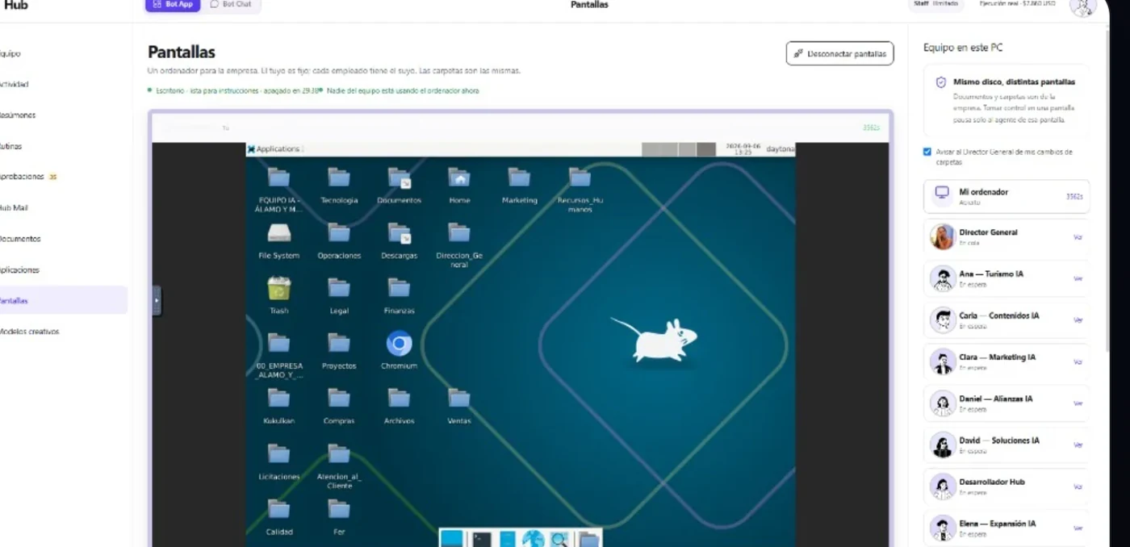The image size is (1130, 547).
Task: Select Pantallas in the sidebar
Action: click(64, 300)
